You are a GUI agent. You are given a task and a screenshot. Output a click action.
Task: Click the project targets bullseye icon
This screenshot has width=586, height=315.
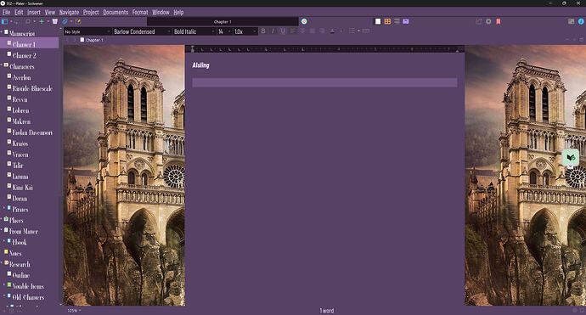[304, 21]
